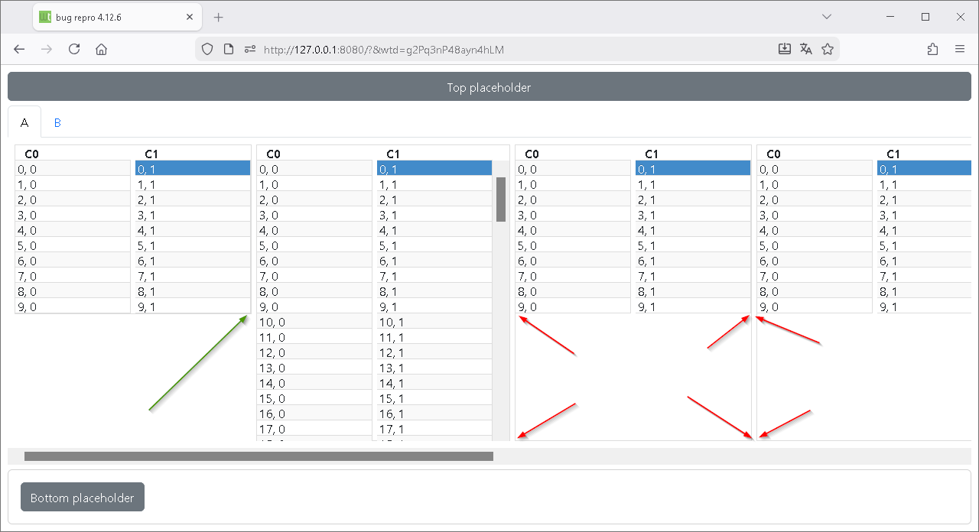This screenshot has height=532, width=979.
Task: Bookmark this page with star icon
Action: pos(827,49)
